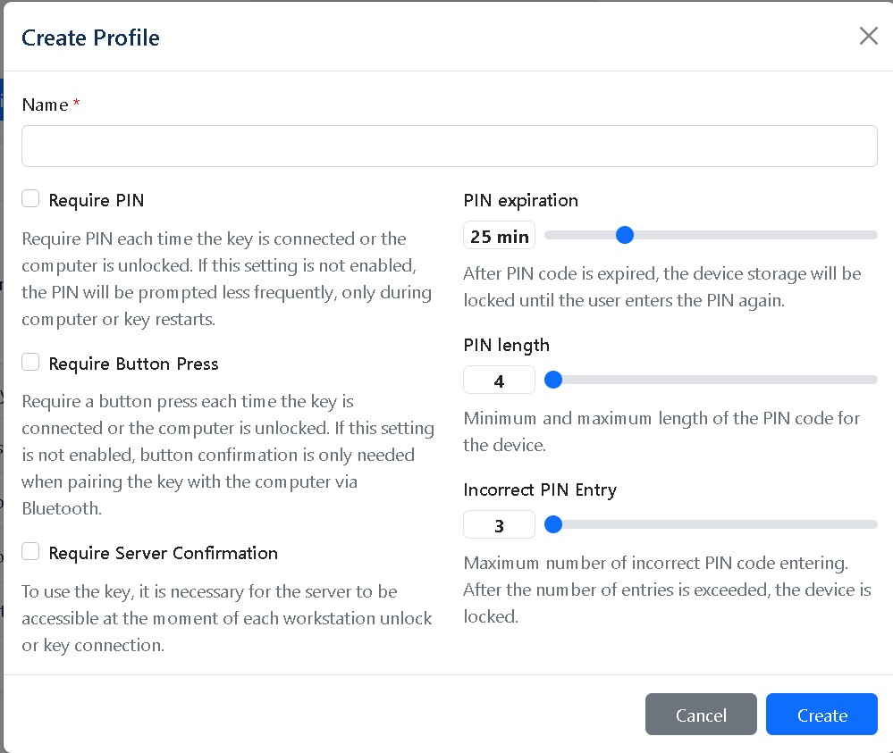
Task: Click the 'Require Button Press' label text
Action: point(133,364)
